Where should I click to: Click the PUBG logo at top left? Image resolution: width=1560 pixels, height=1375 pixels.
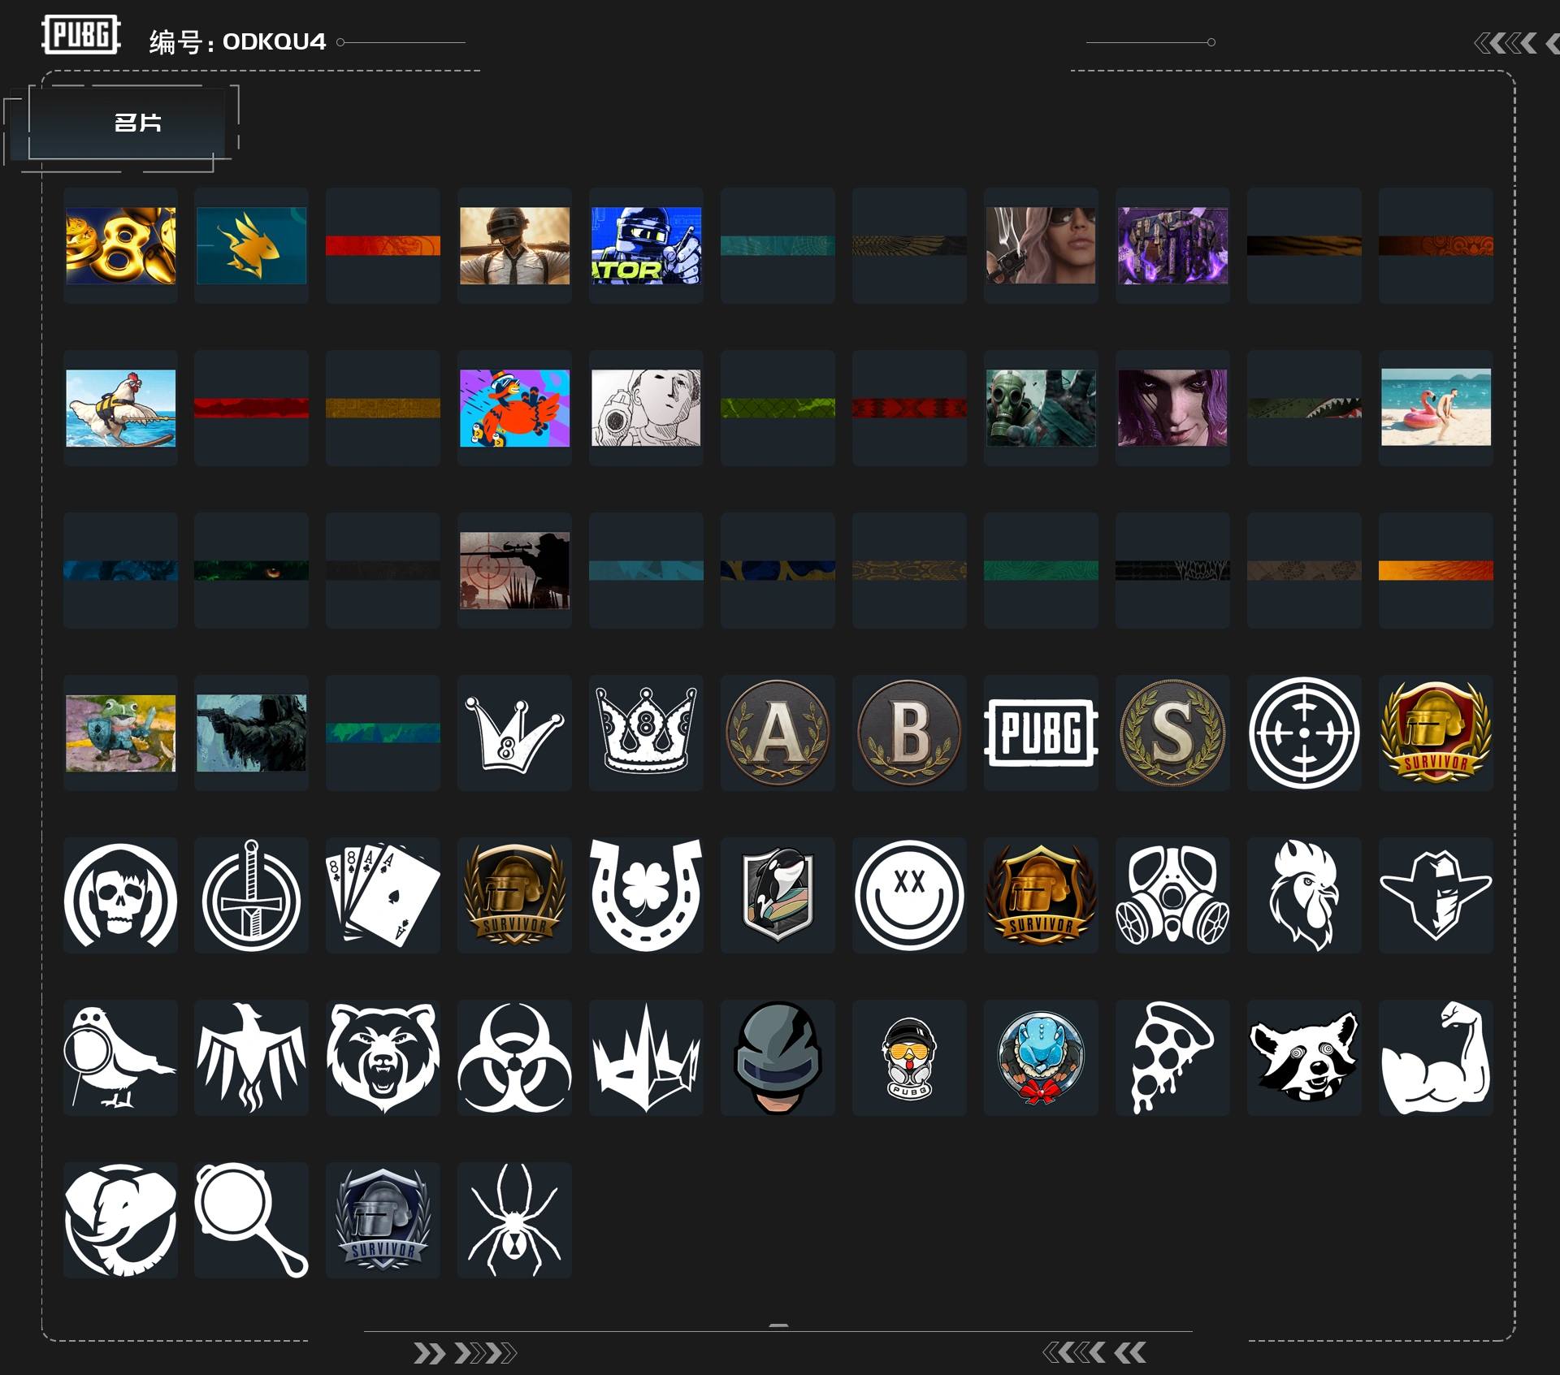[81, 35]
